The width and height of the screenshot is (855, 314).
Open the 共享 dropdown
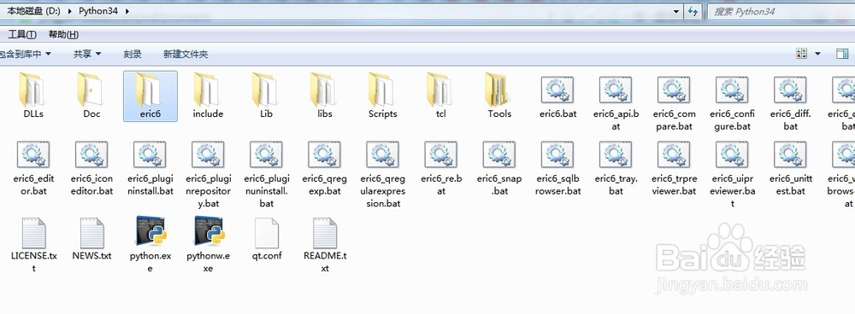coord(87,54)
